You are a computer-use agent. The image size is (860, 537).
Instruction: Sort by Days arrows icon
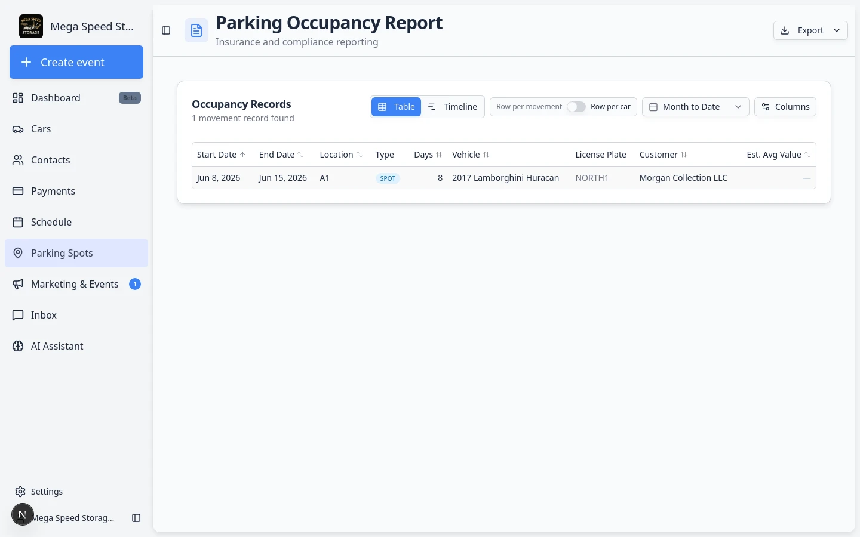439,155
